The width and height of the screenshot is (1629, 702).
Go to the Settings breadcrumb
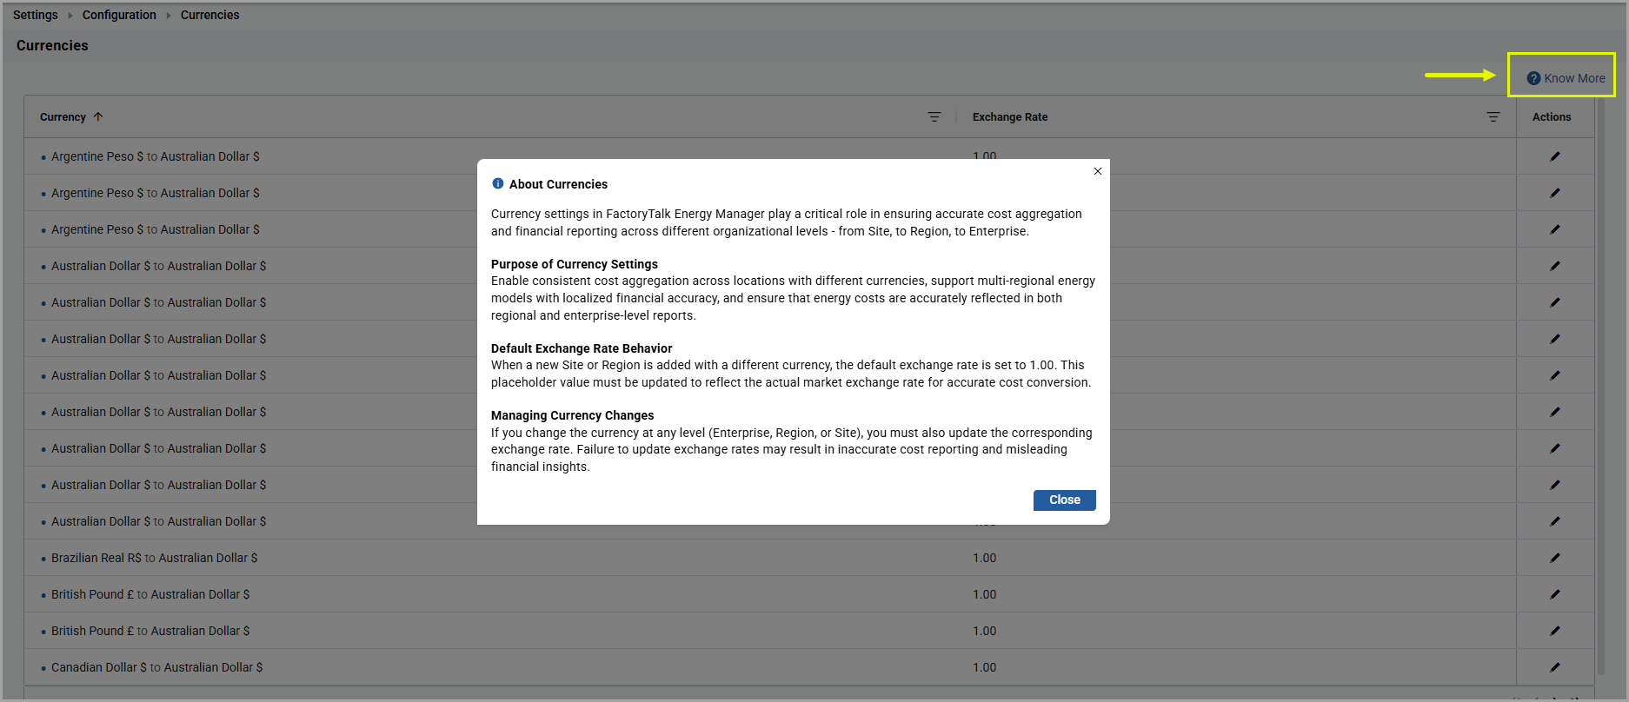[36, 15]
